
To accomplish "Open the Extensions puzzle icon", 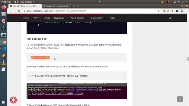I will tap(177, 11).
